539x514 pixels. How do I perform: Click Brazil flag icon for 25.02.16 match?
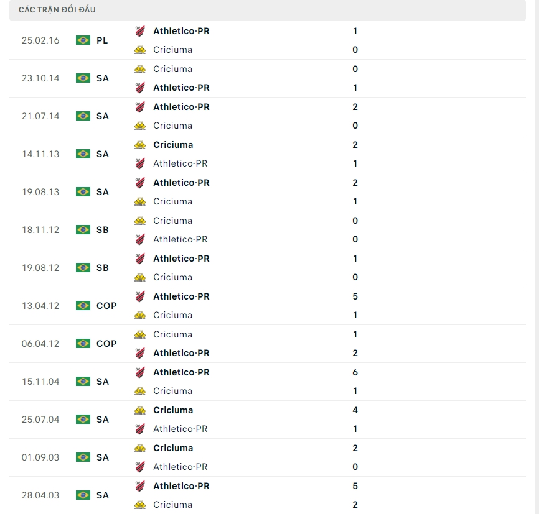[83, 40]
